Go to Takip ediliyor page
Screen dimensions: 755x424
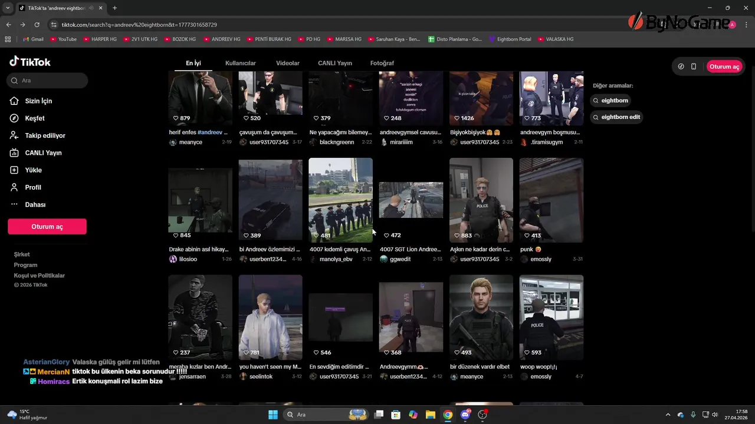tap(45, 135)
